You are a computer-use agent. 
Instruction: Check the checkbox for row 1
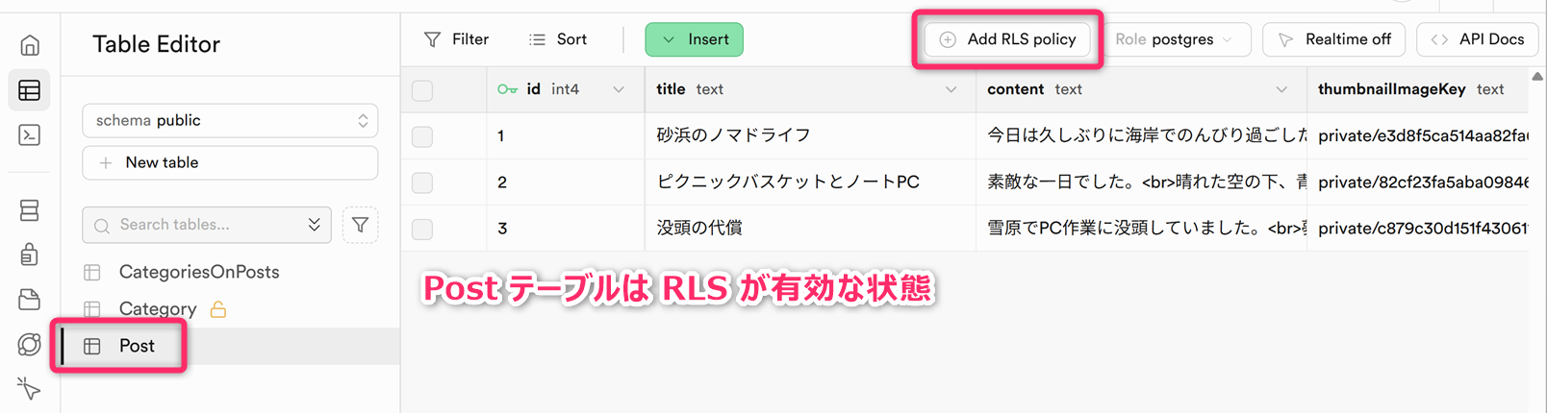click(x=422, y=136)
